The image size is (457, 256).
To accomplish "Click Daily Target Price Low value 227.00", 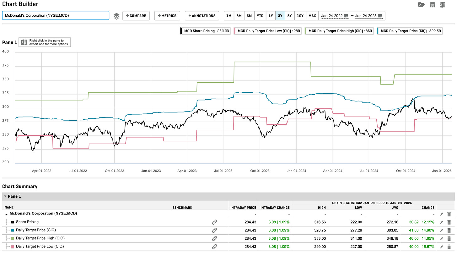I will (x=356, y=247).
